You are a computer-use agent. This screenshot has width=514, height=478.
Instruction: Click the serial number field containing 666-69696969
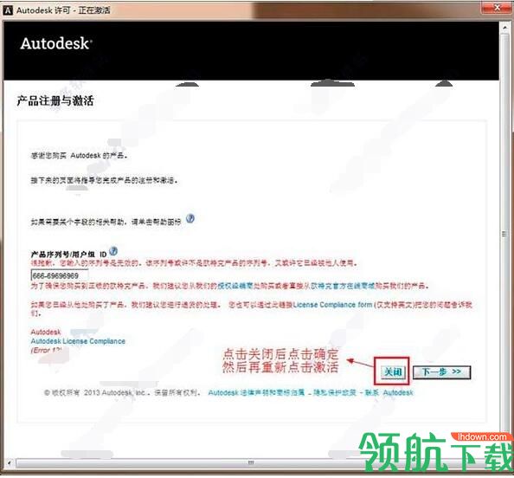click(60, 275)
